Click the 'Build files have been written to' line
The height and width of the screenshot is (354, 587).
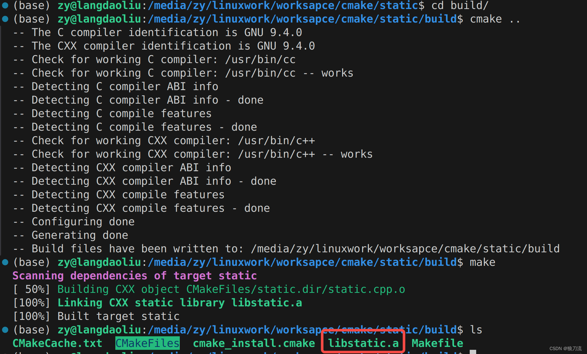point(286,249)
